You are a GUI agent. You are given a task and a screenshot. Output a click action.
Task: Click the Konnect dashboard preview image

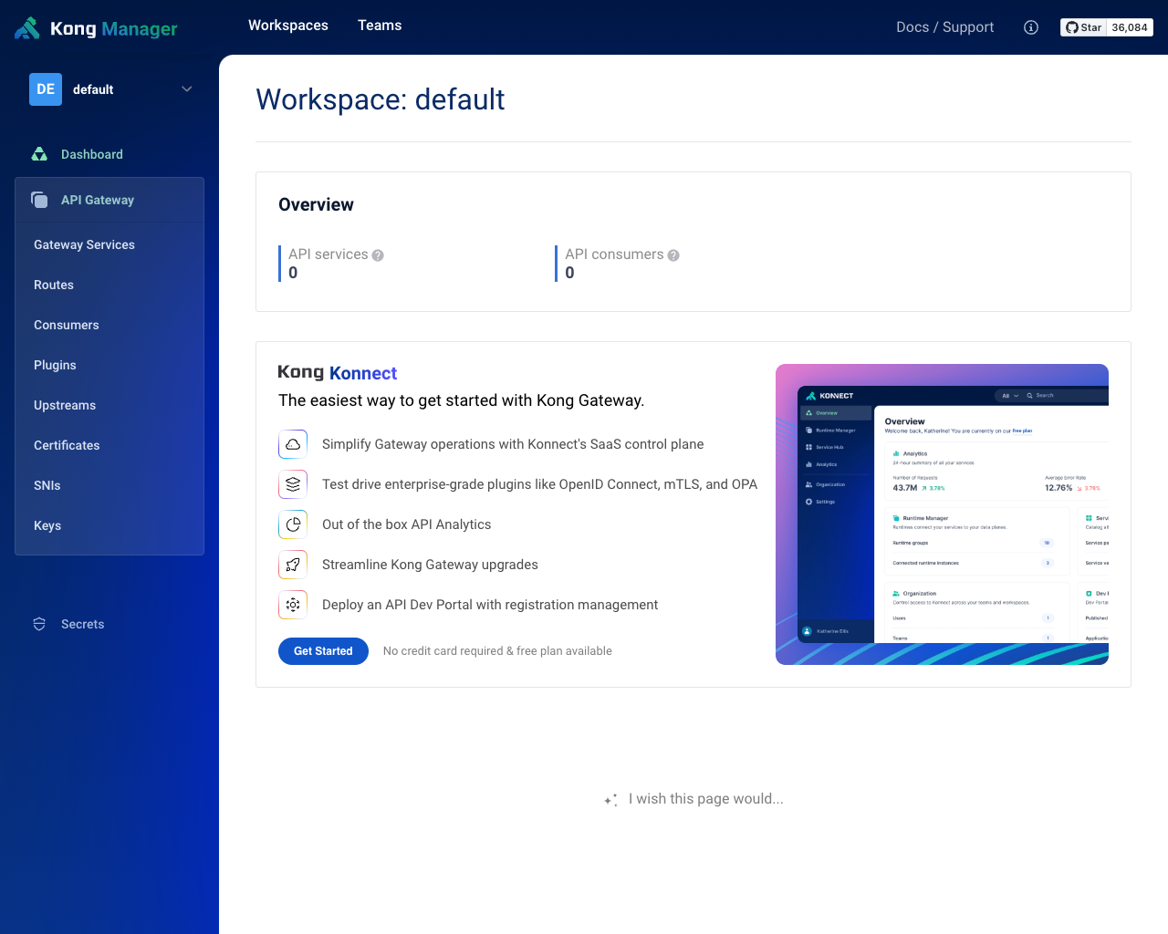coord(942,514)
